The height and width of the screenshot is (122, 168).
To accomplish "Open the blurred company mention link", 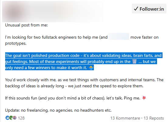I will [x=118, y=37].
